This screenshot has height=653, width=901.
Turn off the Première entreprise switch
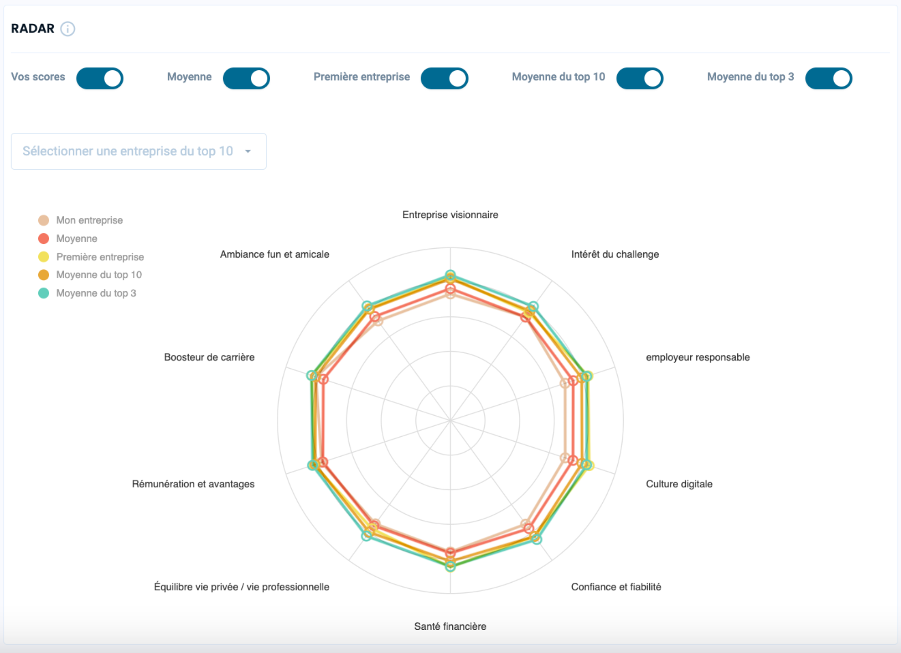point(444,78)
